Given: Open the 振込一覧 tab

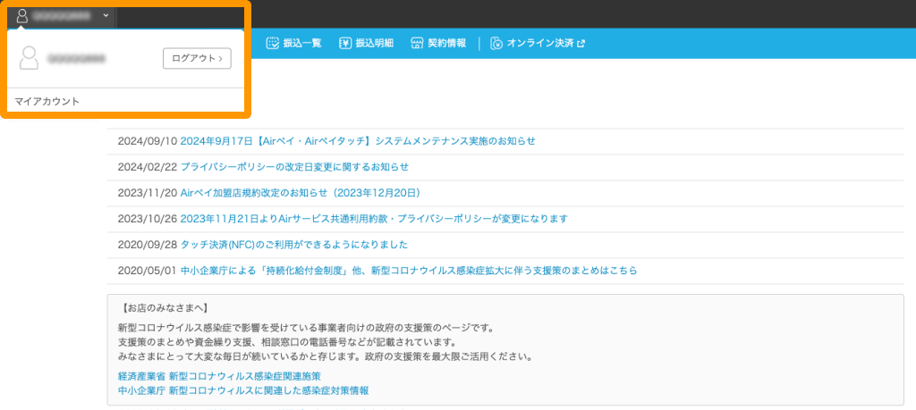Looking at the screenshot, I should (x=301, y=43).
